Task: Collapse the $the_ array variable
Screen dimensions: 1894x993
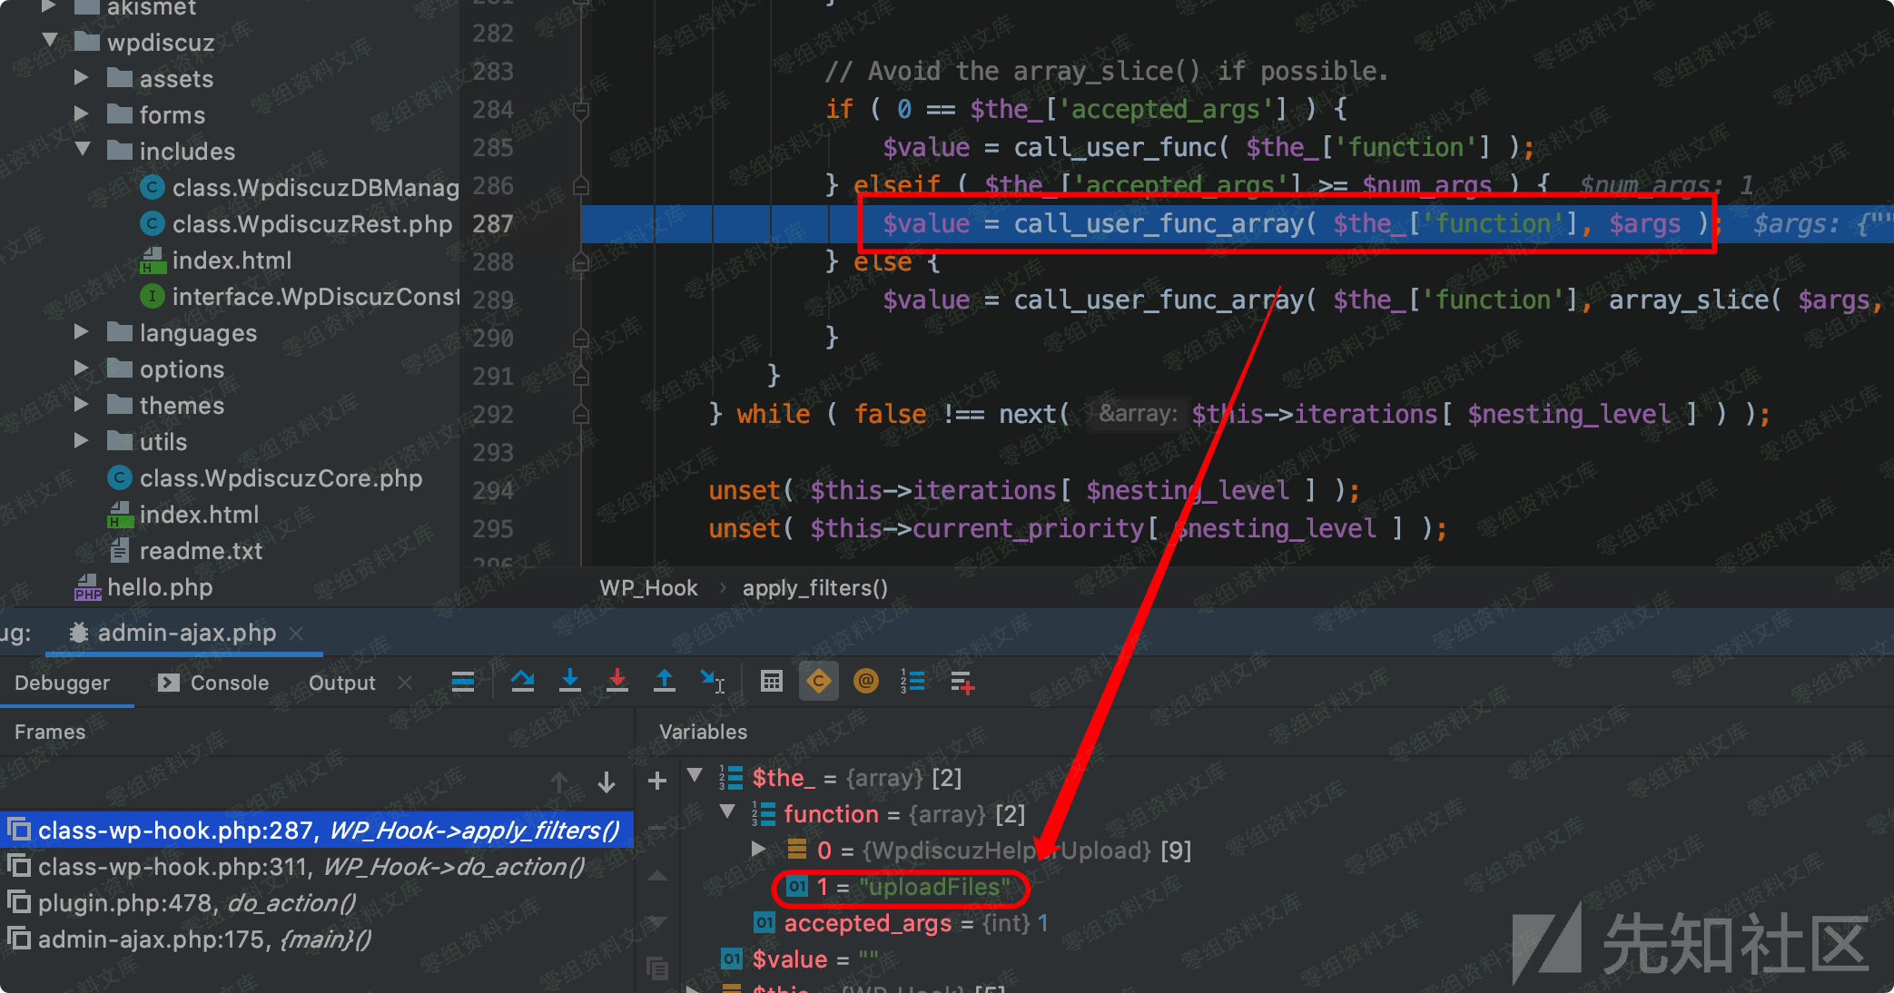Action: (695, 776)
